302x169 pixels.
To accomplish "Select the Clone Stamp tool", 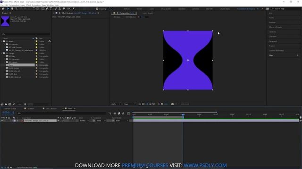I will 60,8.
